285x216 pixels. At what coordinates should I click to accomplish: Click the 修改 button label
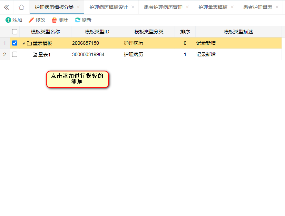[40, 20]
